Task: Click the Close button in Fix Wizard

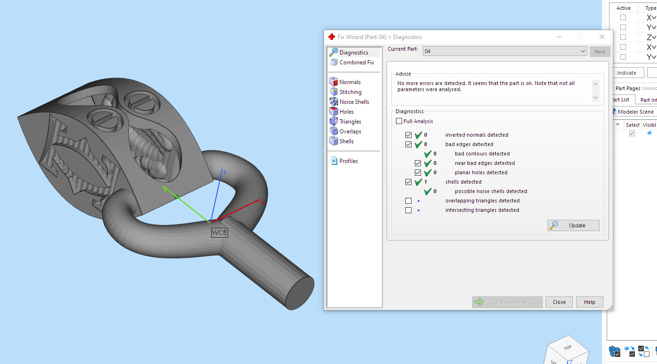Action: pyautogui.click(x=559, y=302)
